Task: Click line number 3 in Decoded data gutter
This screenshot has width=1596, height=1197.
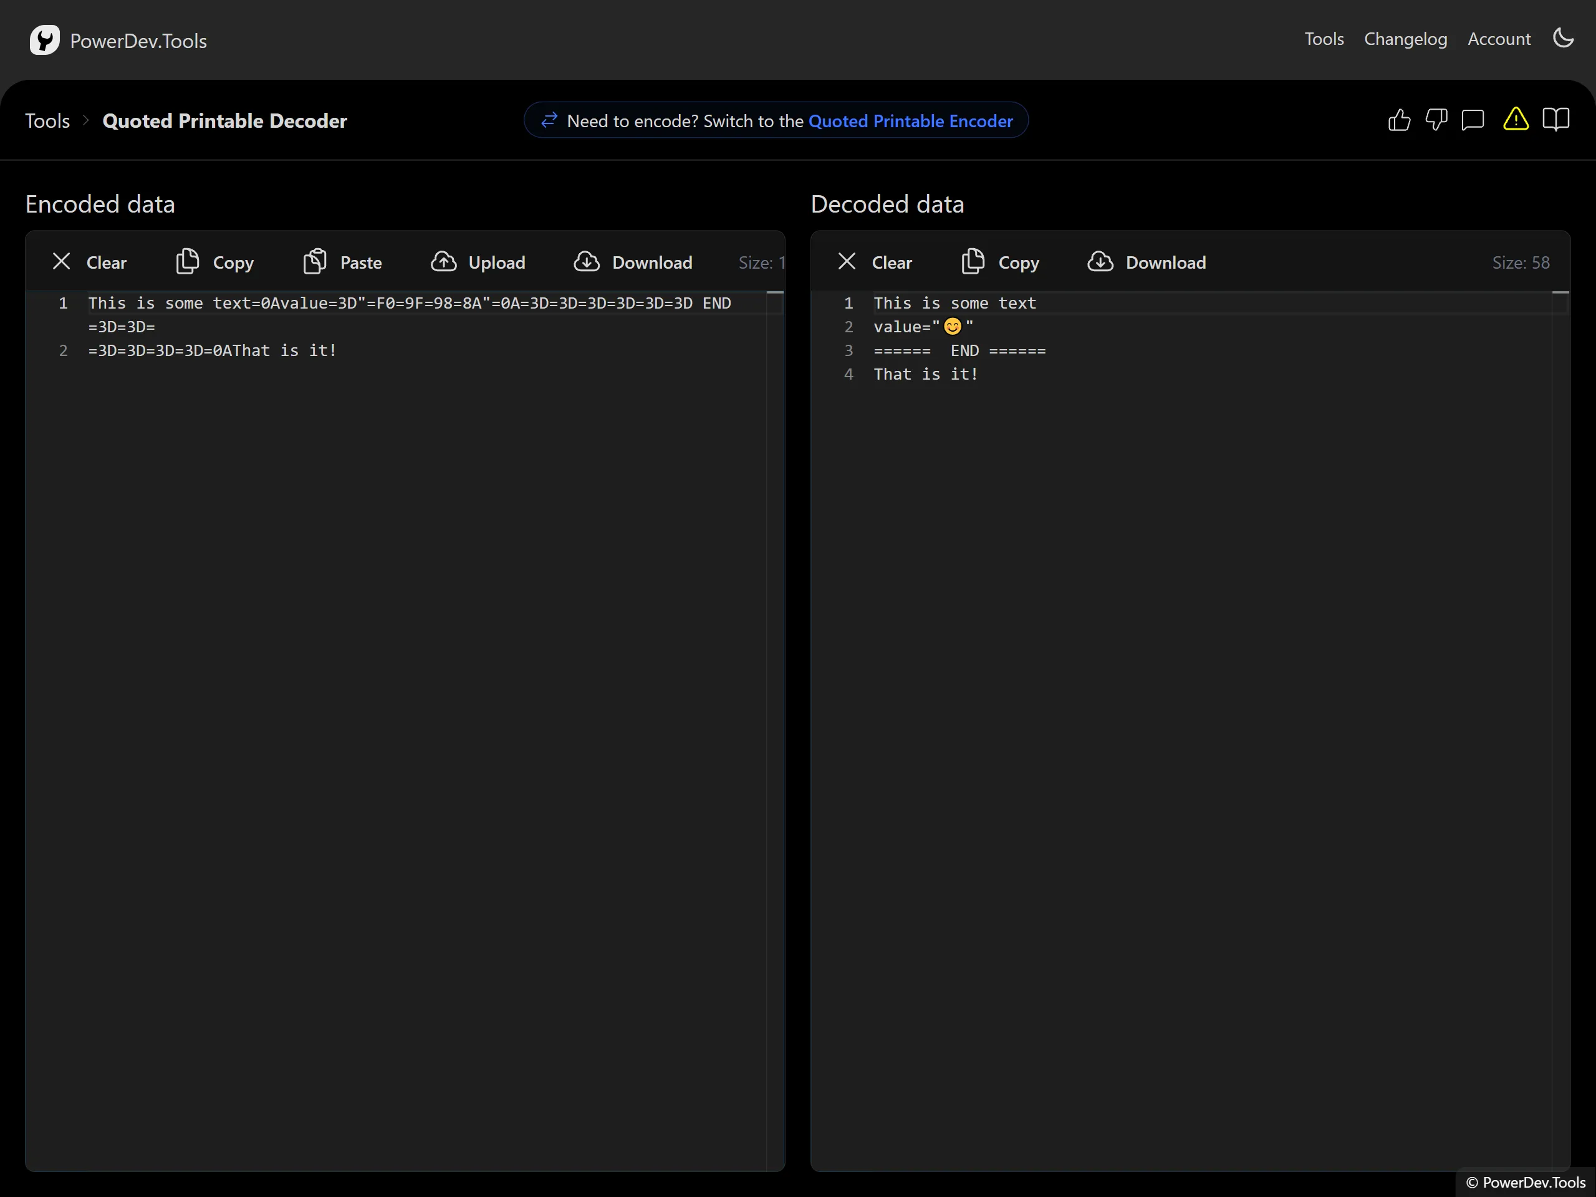Action: 848,350
